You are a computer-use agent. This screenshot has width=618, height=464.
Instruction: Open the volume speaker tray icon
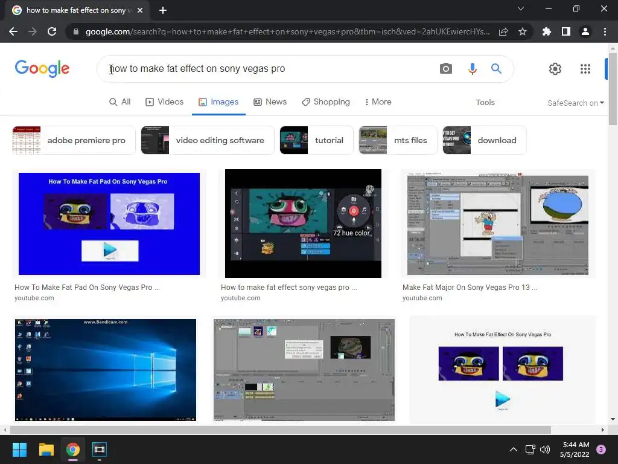pyautogui.click(x=545, y=449)
